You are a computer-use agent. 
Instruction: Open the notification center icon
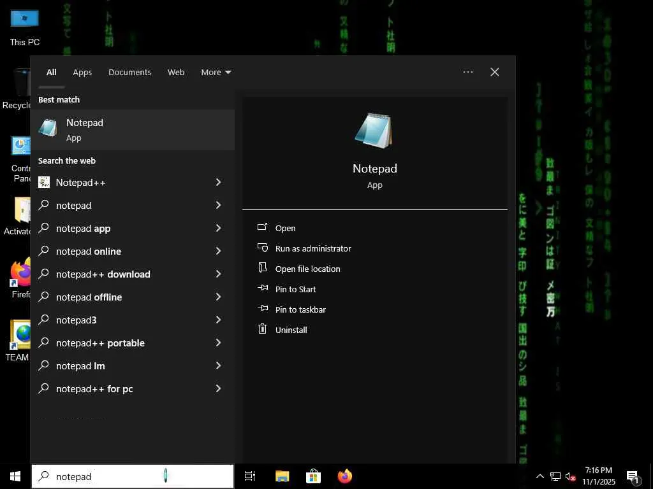[x=633, y=477]
